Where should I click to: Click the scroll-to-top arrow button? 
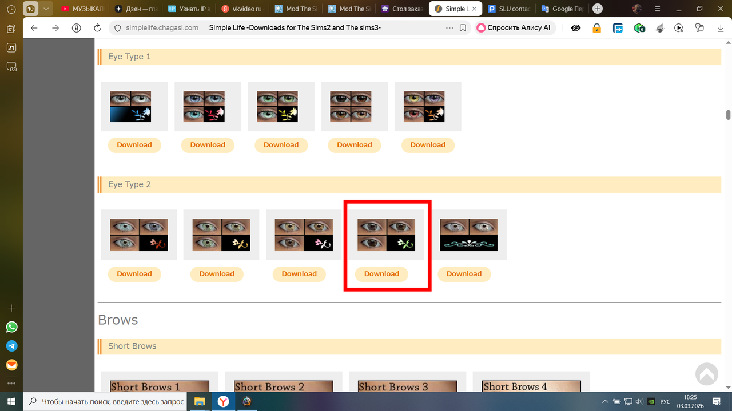[x=707, y=374]
